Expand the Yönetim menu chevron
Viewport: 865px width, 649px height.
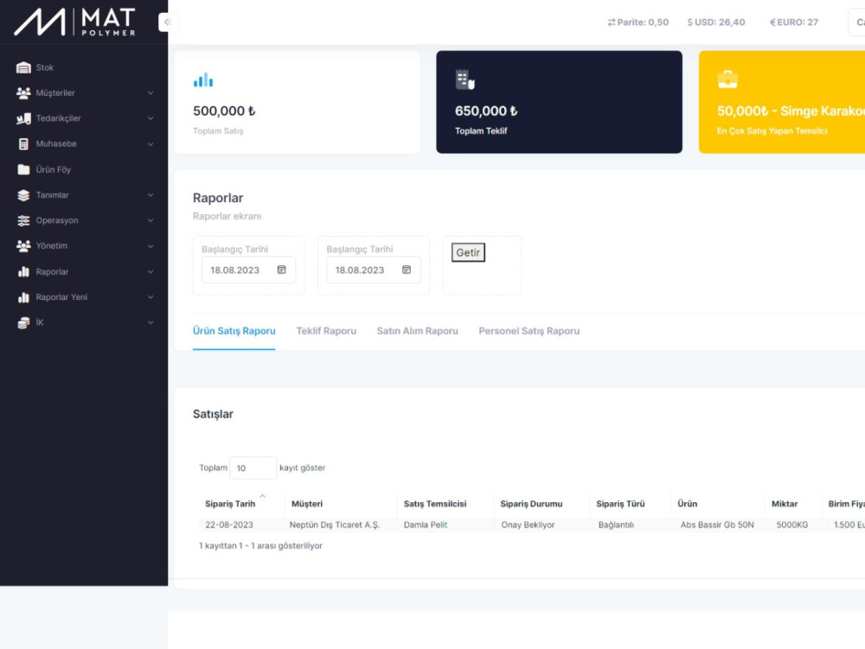coord(151,245)
